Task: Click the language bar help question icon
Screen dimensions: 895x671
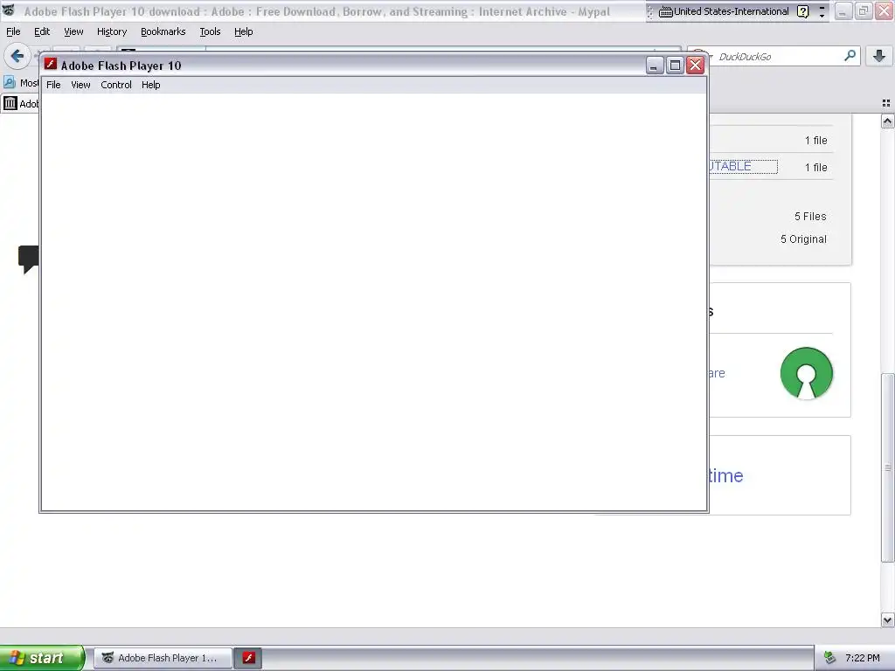Action: [802, 11]
